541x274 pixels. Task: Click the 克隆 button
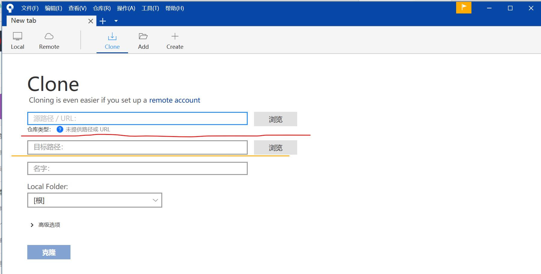pos(49,252)
